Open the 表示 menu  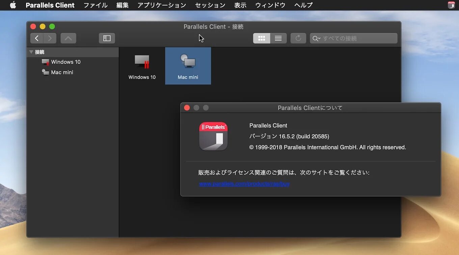(240, 5)
